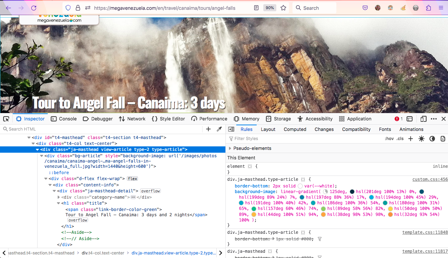Close the developer tools
448x258 pixels.
443,119
